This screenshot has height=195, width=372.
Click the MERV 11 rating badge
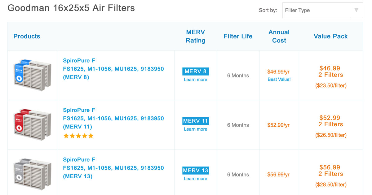195,121
